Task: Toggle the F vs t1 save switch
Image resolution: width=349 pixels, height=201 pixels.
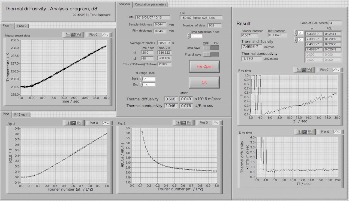Action: tap(211, 54)
